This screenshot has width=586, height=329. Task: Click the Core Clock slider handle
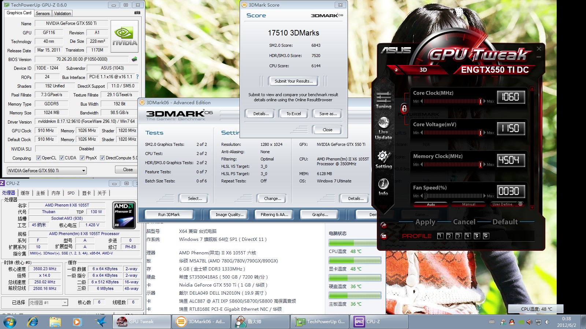pyautogui.click(x=480, y=101)
